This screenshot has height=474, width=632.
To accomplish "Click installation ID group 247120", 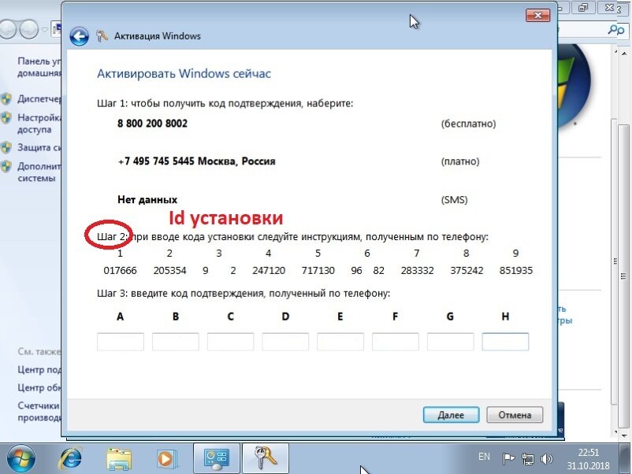I will click(269, 270).
